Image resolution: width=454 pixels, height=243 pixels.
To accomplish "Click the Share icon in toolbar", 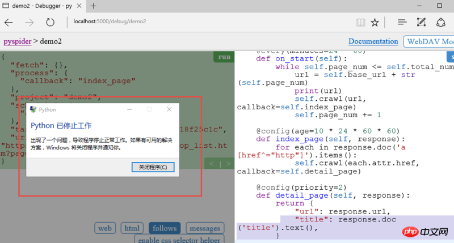I will [x=440, y=23].
